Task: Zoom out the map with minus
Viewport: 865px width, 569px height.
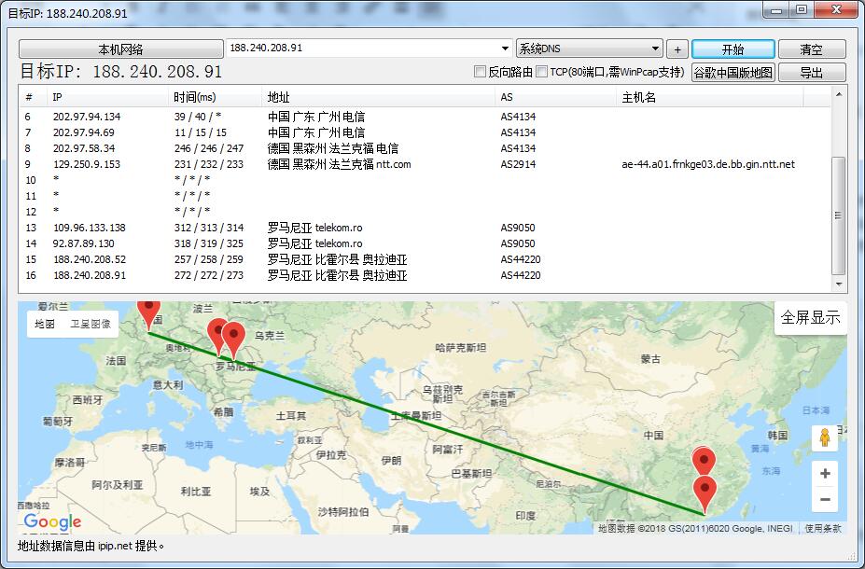Action: coord(824,500)
